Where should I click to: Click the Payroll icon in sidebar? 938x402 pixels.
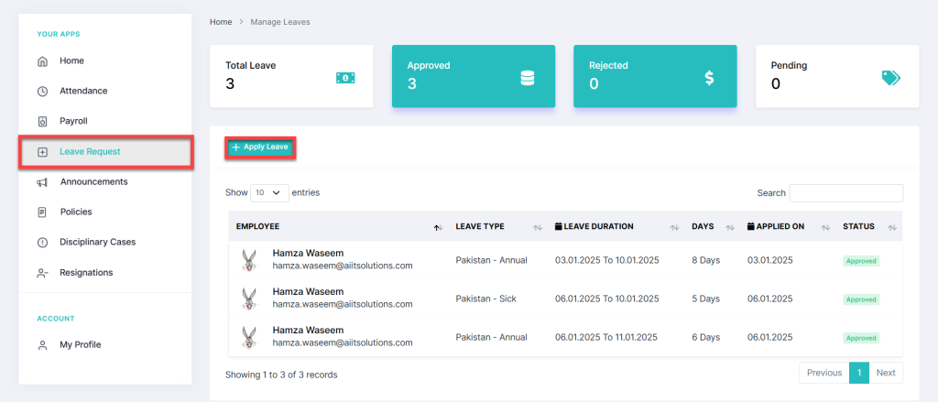pos(42,122)
